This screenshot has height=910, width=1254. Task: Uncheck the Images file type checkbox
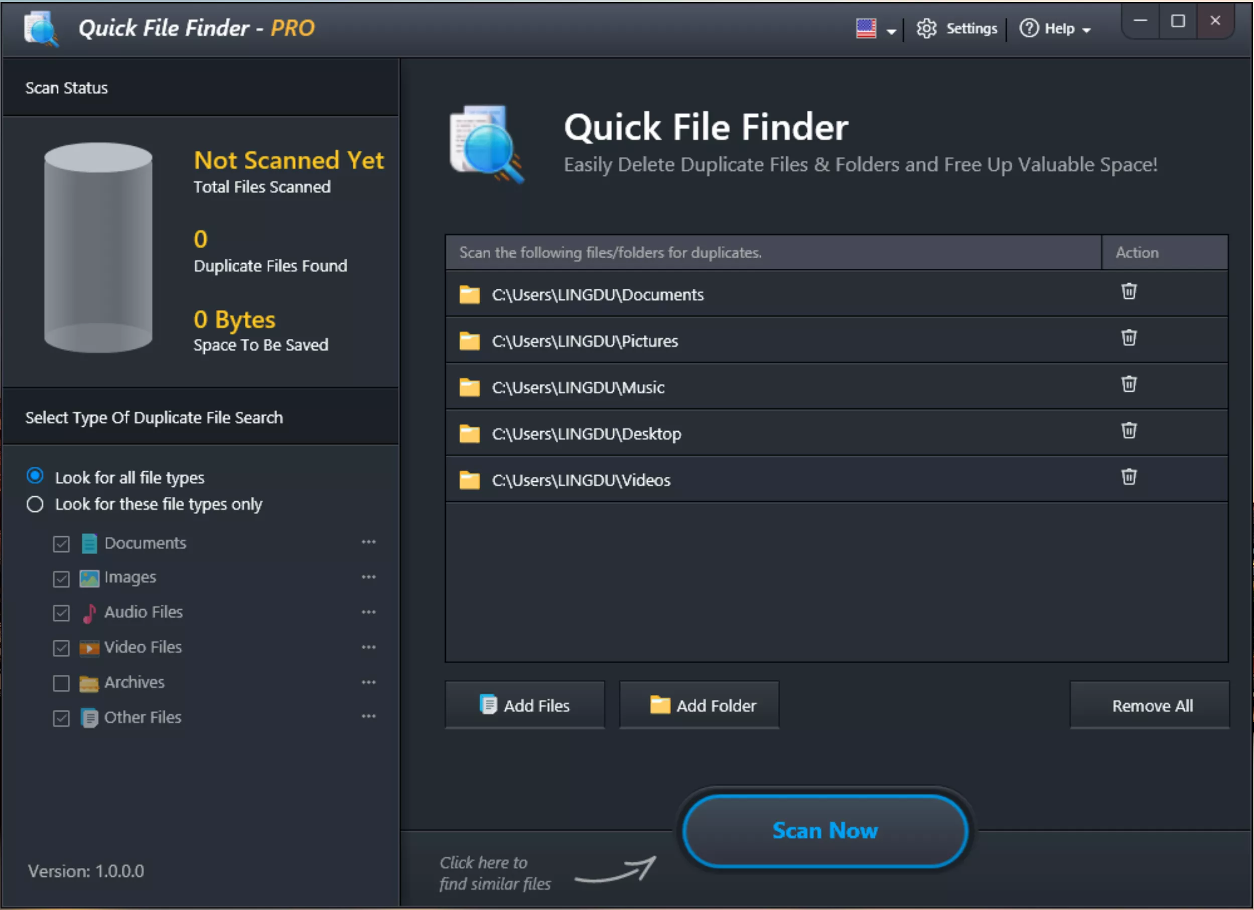[x=61, y=579]
